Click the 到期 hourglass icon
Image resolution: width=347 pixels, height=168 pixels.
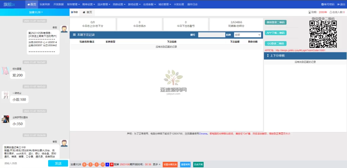pos(310,12)
